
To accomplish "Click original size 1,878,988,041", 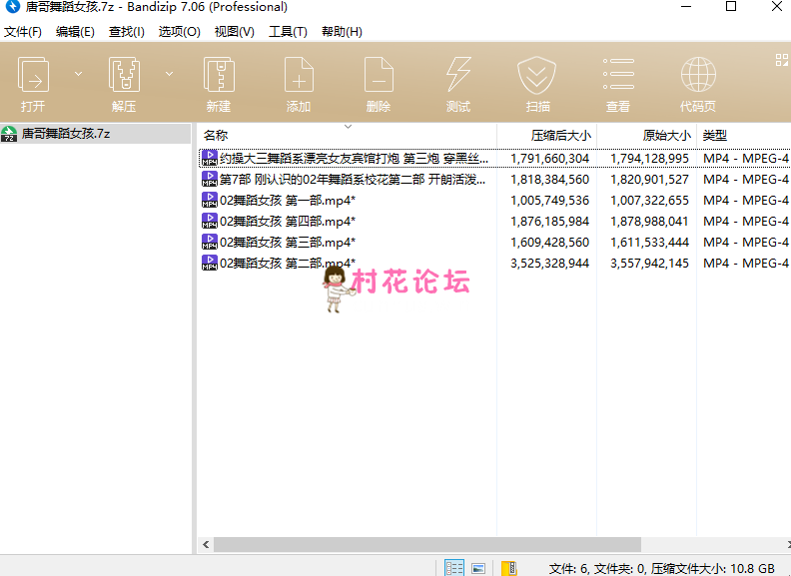I will pos(650,222).
